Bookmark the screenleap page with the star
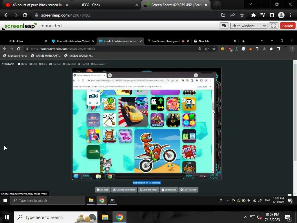 click(x=242, y=15)
